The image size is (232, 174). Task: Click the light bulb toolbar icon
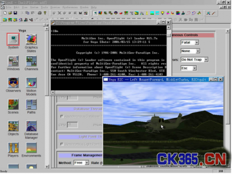click(x=162, y=13)
